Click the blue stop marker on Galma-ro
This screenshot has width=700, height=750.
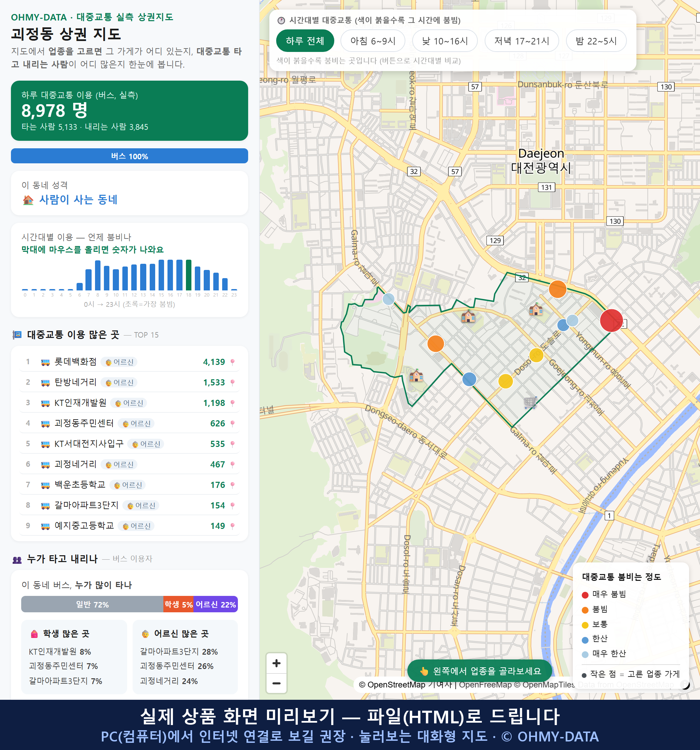469,379
